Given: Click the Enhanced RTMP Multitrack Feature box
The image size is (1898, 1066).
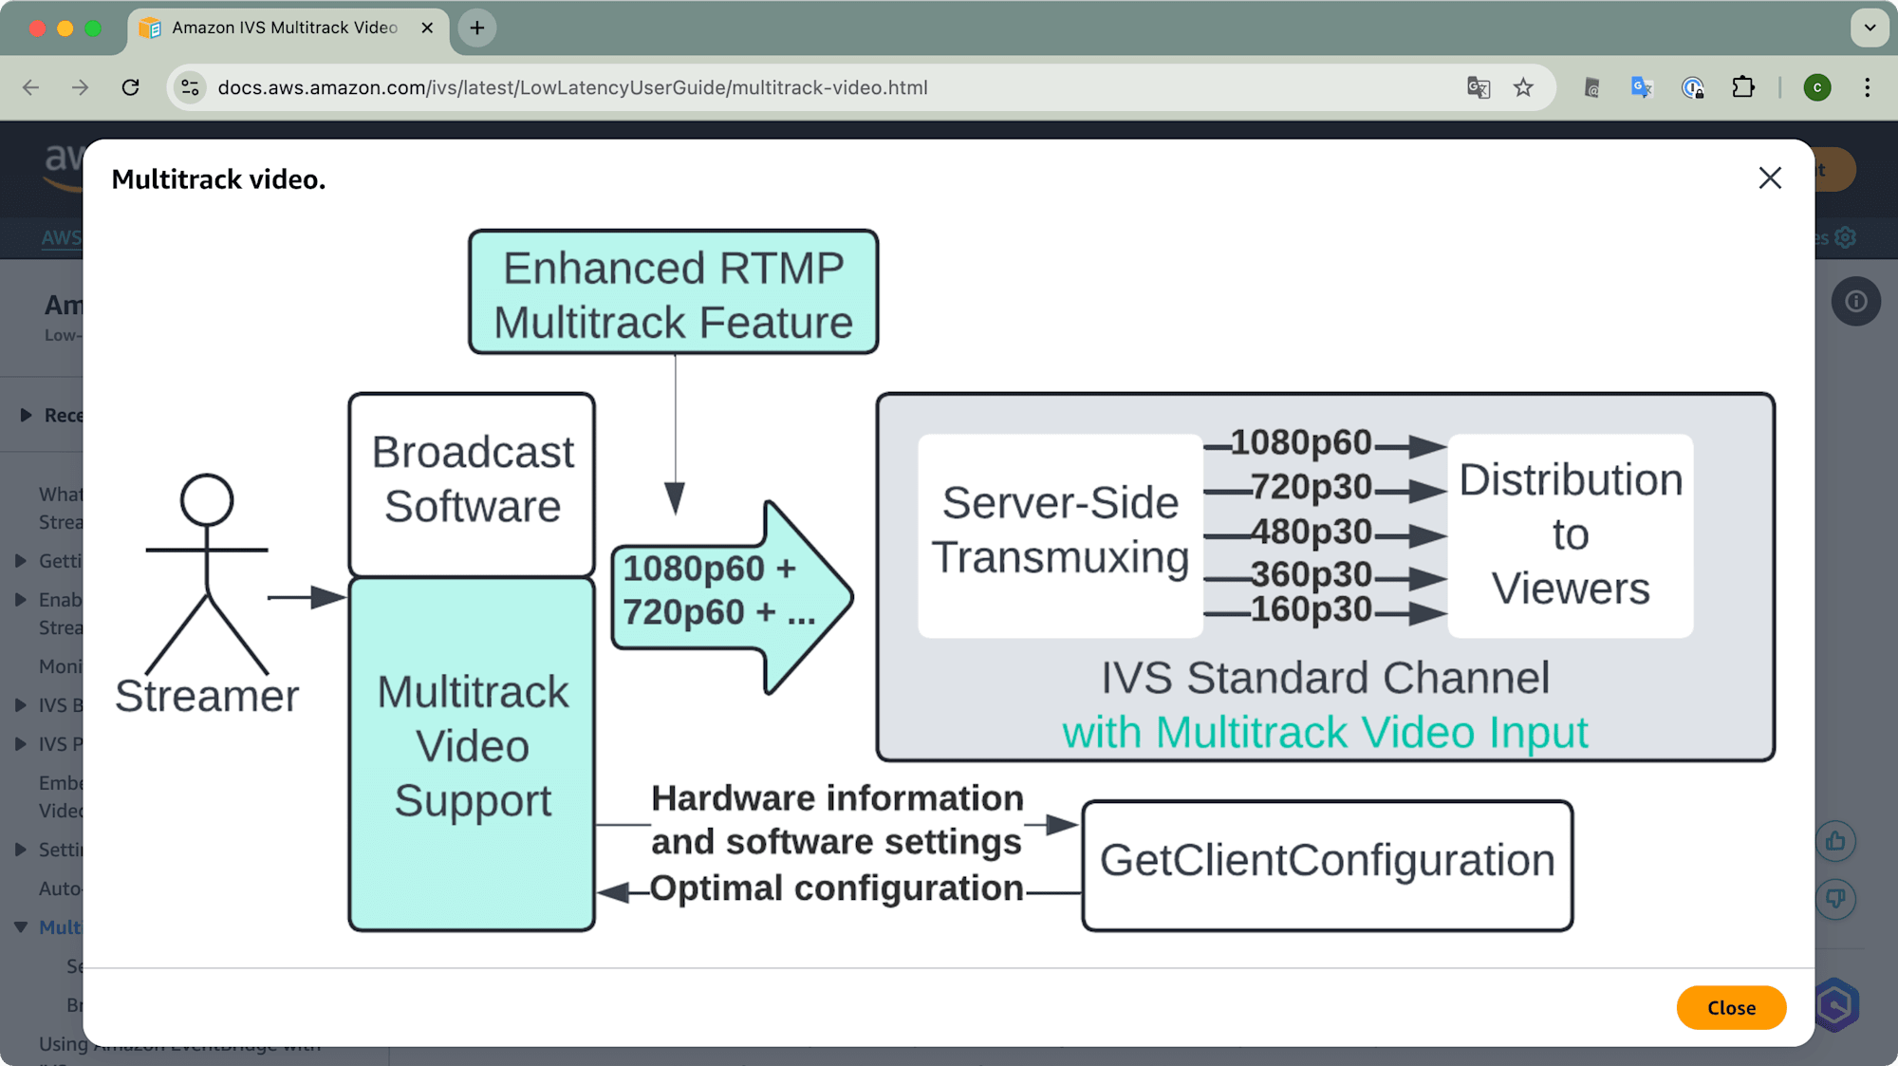Looking at the screenshot, I should (673, 292).
